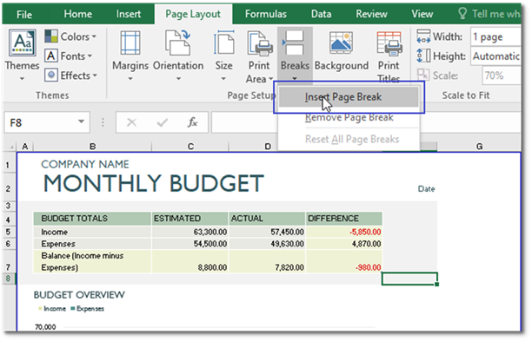
Task: Click the Balance actual value 7,820.00
Action: pos(289,268)
